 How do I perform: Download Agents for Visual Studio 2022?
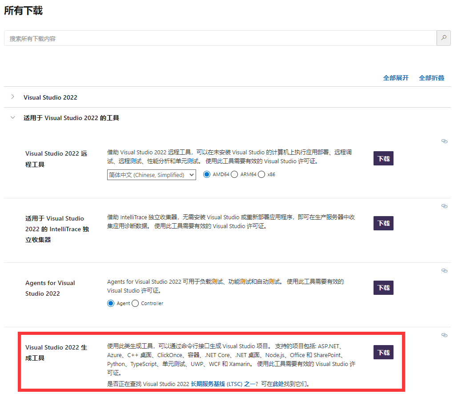[x=383, y=288]
